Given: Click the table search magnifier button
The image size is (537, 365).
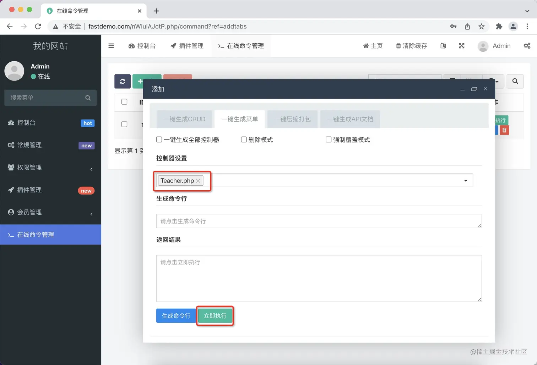Looking at the screenshot, I should [515, 82].
